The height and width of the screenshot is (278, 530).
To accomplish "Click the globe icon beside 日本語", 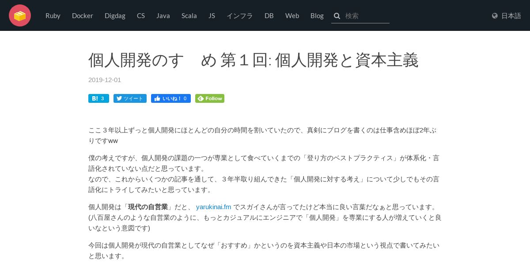I will point(495,16).
